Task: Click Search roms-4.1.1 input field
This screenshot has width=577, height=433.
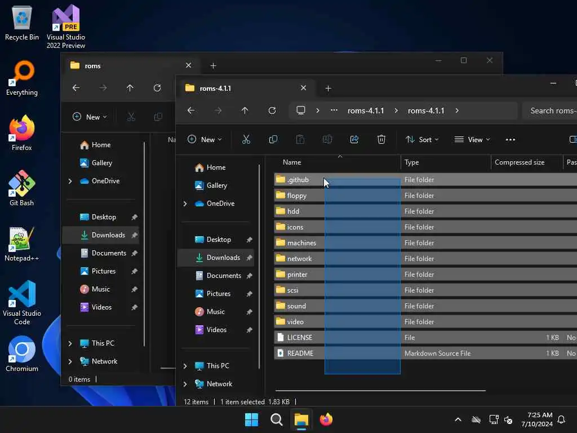Action: 550,111
